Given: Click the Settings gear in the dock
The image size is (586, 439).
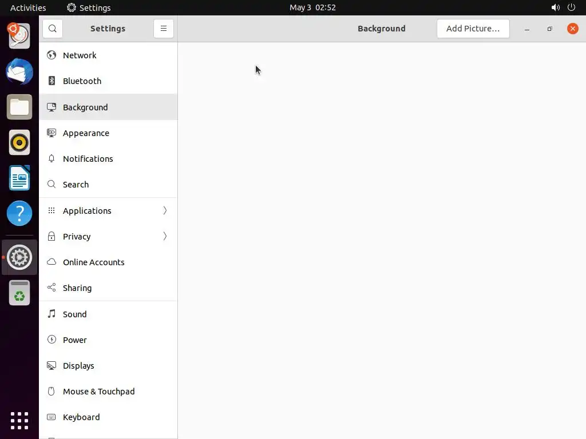Looking at the screenshot, I should coord(19,257).
